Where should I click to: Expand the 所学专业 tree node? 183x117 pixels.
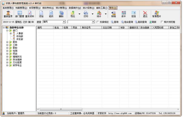point(7,65)
